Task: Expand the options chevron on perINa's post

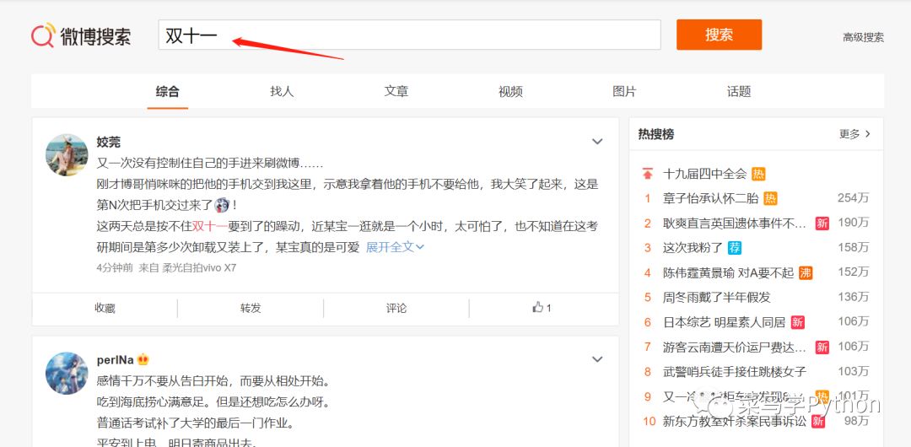Action: [x=597, y=360]
